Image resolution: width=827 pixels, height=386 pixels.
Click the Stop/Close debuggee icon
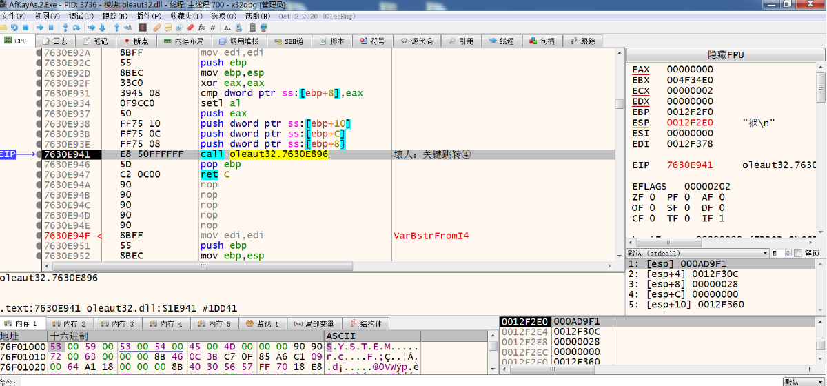point(25,28)
